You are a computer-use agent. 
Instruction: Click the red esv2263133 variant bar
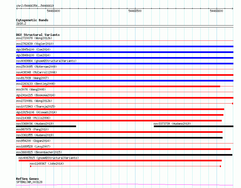[x=121, y=86]
